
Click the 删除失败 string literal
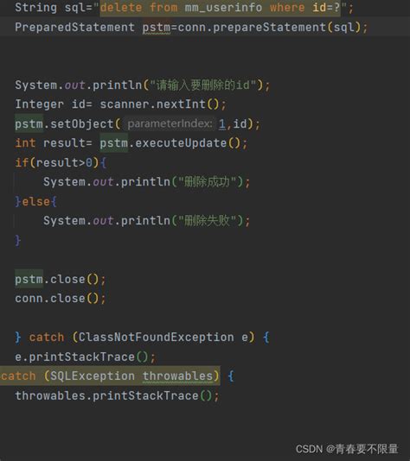click(x=208, y=220)
